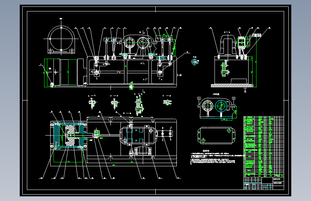The width and height of the screenshot is (311, 201).
Task: Select the gearbox detail view with cyan circle
Action: tap(217, 108)
